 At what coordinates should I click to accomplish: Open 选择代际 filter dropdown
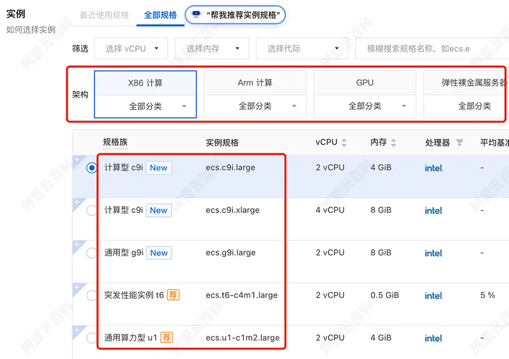point(302,48)
